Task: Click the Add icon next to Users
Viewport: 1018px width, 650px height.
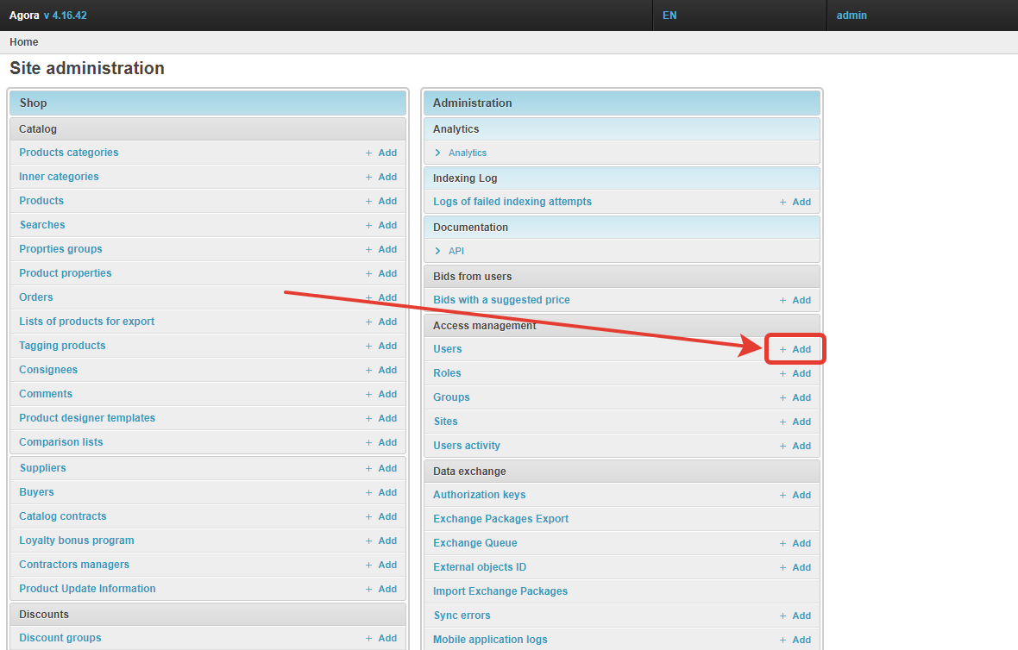Action: pyautogui.click(x=795, y=349)
